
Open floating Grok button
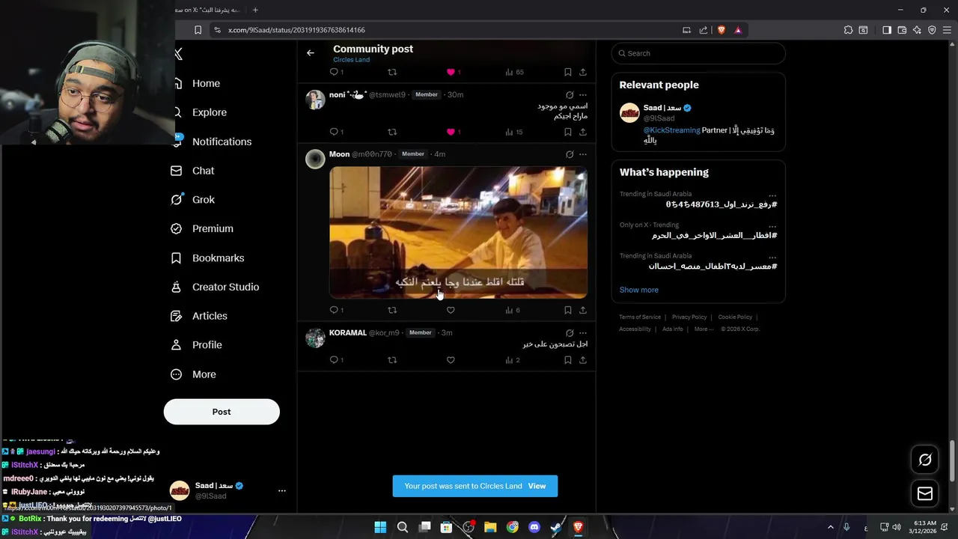click(925, 460)
